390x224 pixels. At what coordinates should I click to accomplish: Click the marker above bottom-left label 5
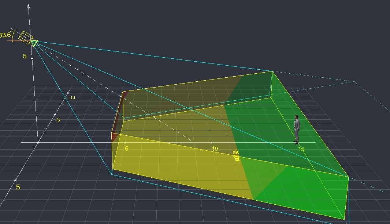coord(15,180)
